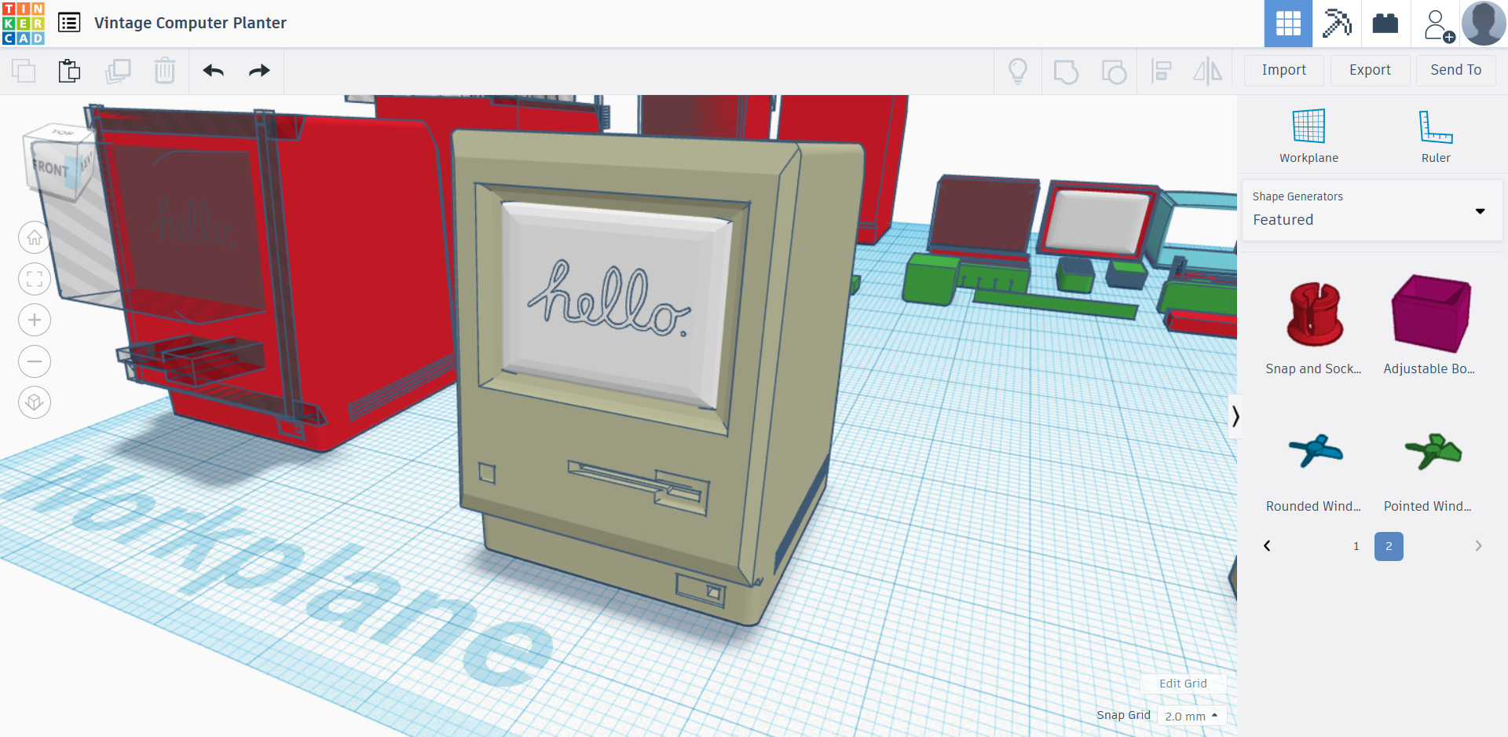Screen dimensions: 1508x737
Task: Zoom in with the plus button
Action: (x=35, y=320)
